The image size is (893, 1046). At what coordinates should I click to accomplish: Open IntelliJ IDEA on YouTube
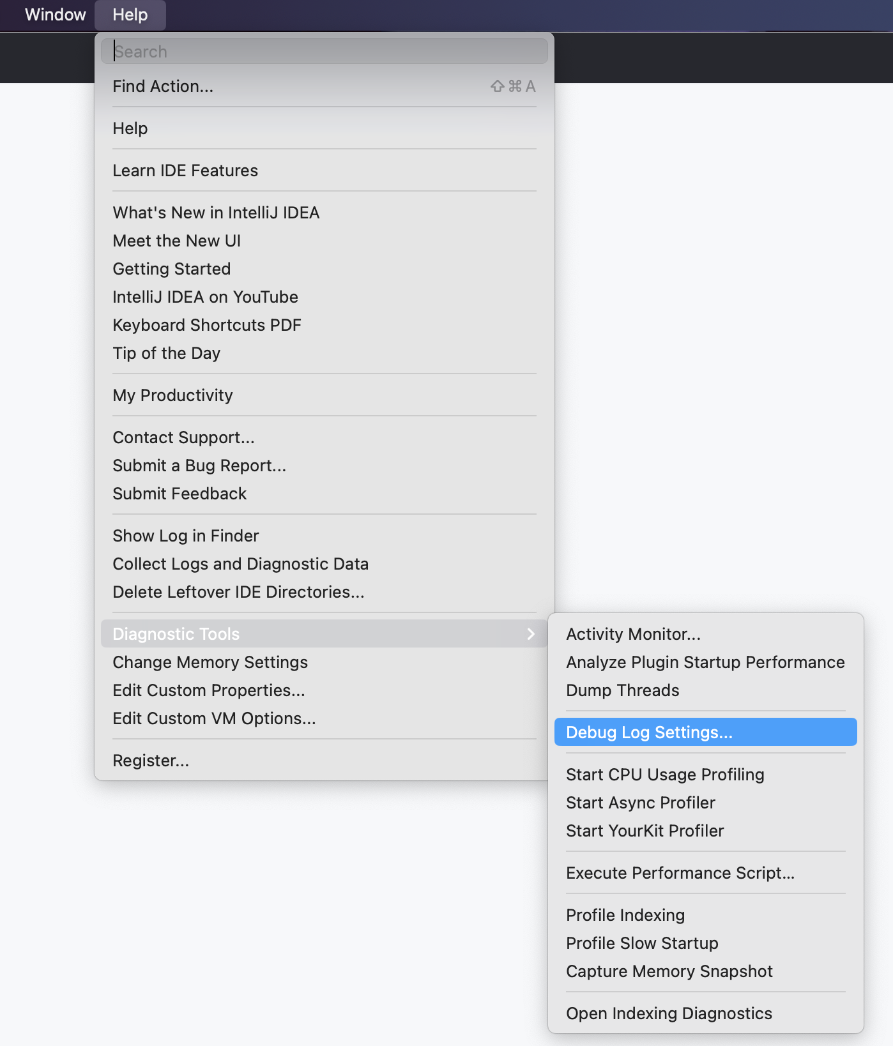coord(205,296)
